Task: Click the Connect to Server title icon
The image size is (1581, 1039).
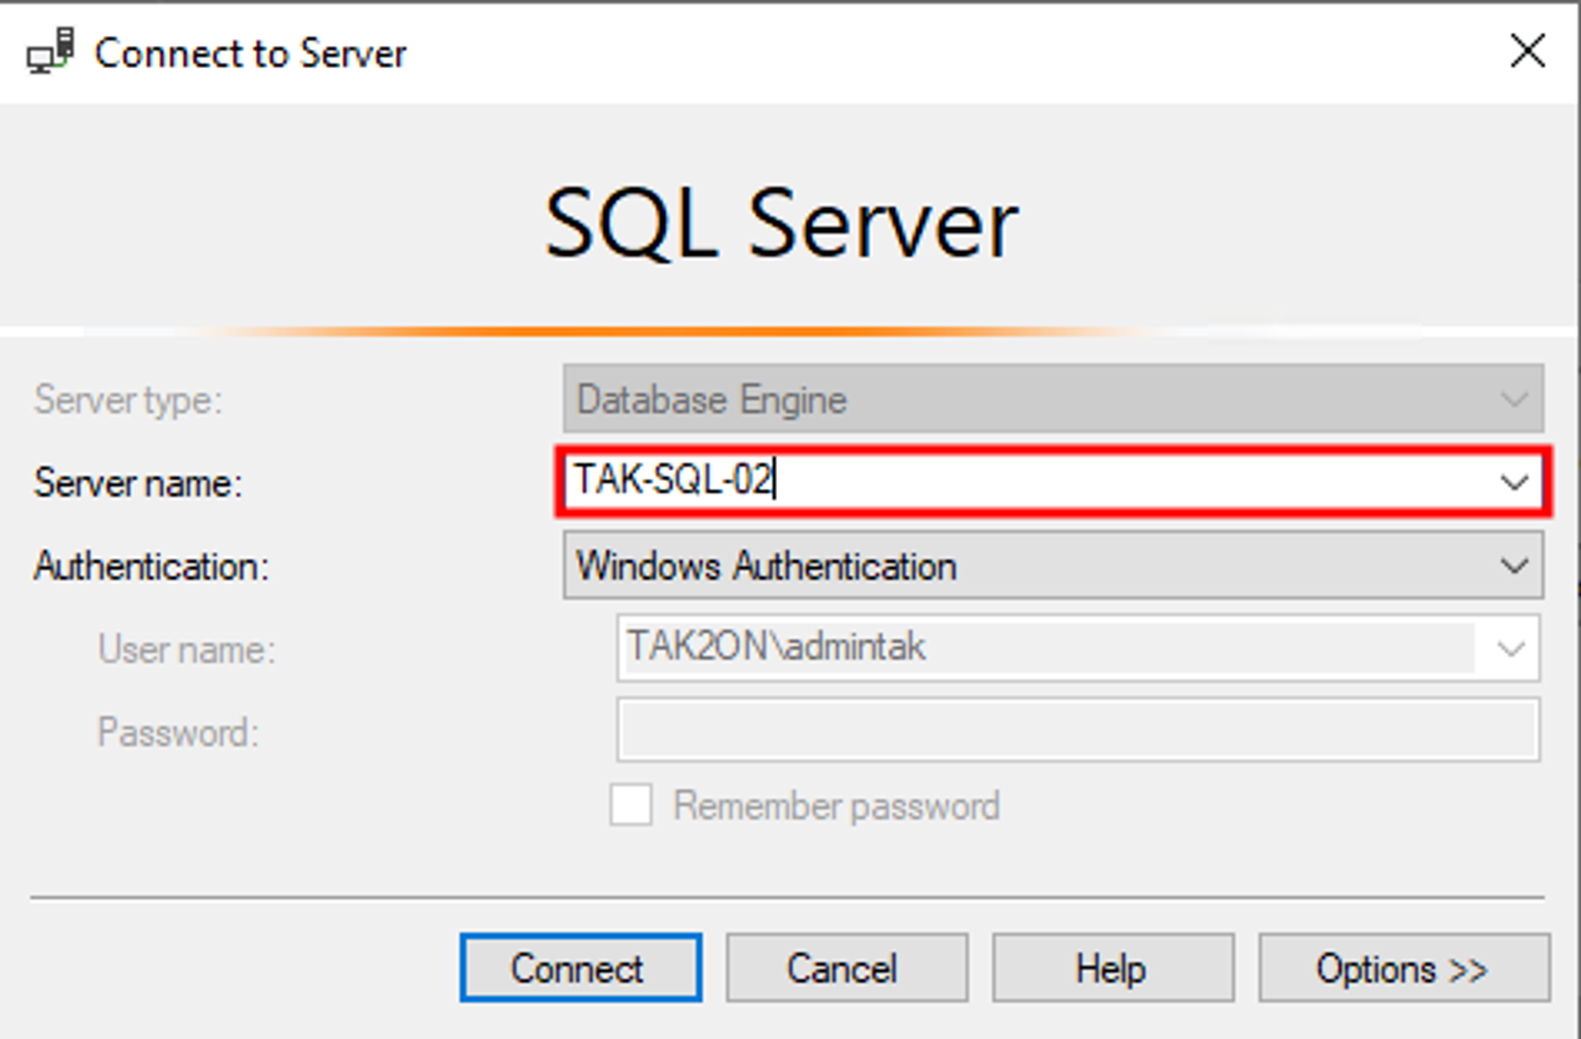Action: pos(51,51)
